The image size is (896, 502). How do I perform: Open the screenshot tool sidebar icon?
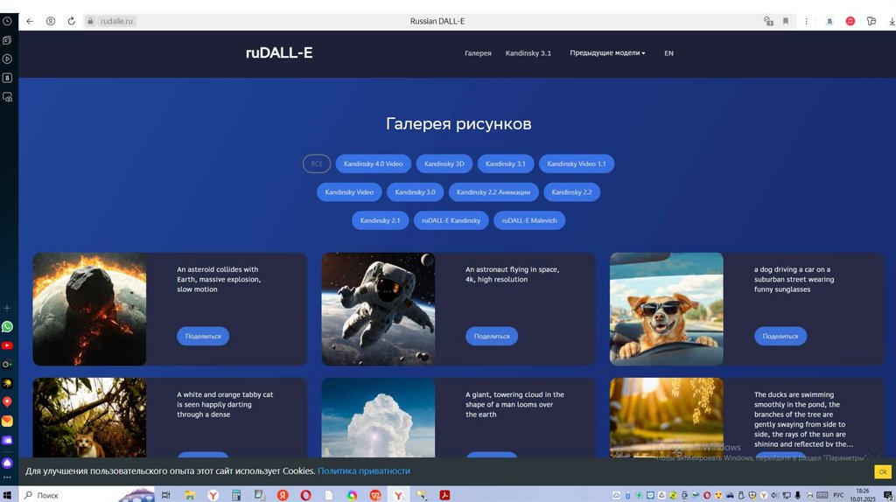pos(7,97)
